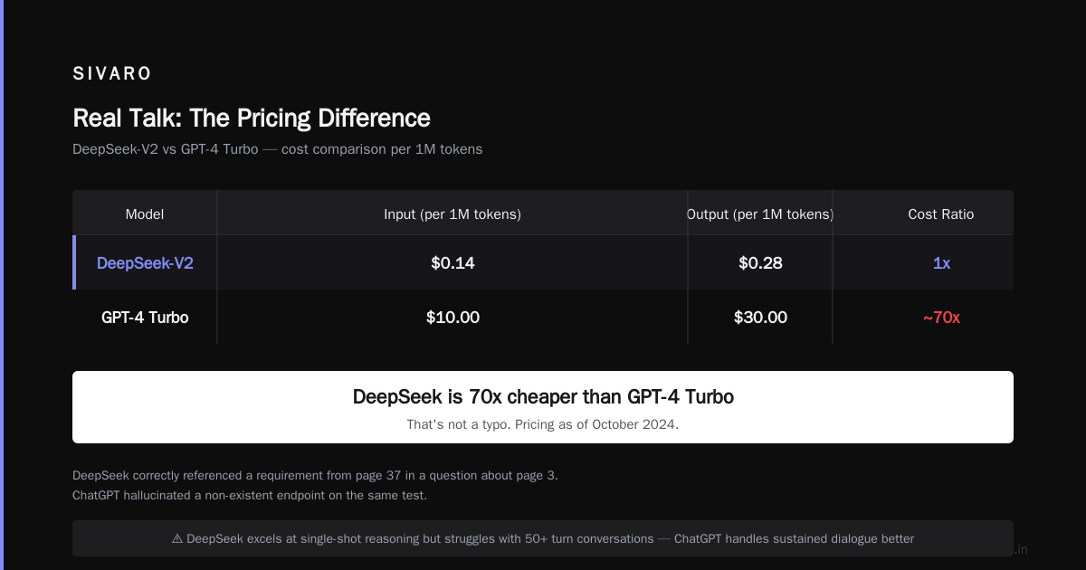The width and height of the screenshot is (1086, 570).
Task: Click the cost comparison per 1M tokens subtitle
Action: pyautogui.click(x=278, y=149)
